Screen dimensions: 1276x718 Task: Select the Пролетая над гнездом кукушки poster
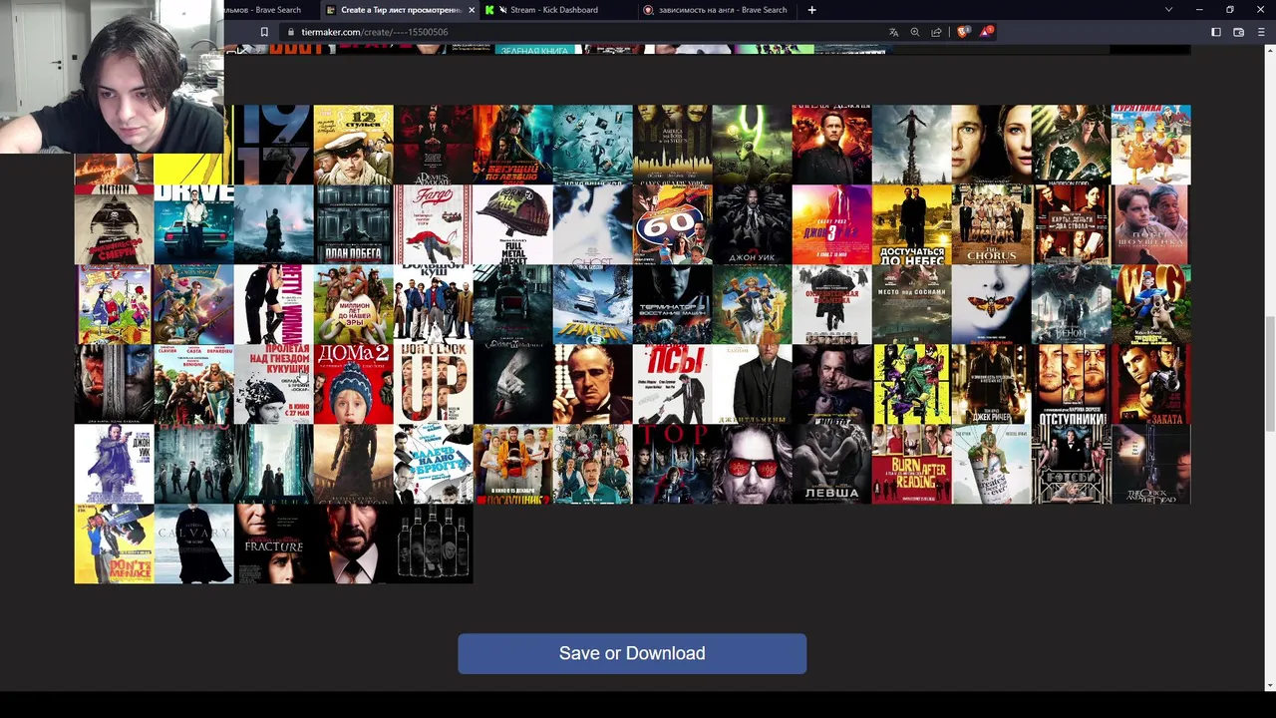coord(273,384)
